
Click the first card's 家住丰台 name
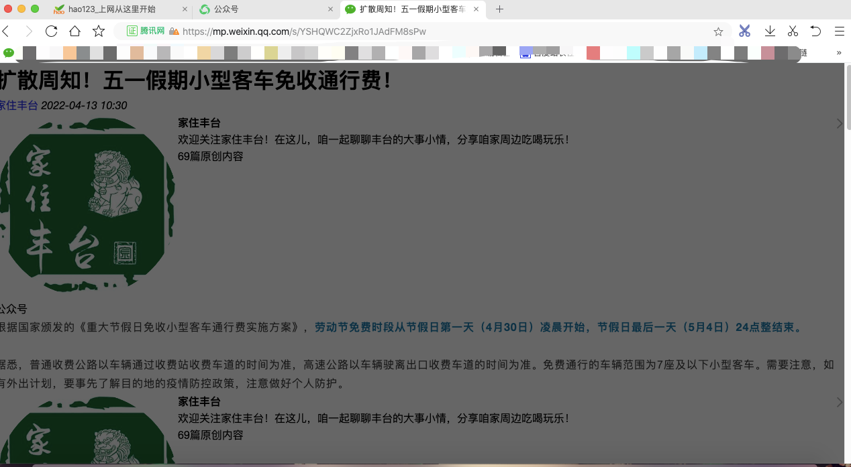pos(199,123)
